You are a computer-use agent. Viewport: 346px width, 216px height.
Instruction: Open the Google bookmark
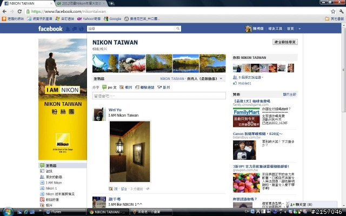pyautogui.click(x=112, y=19)
